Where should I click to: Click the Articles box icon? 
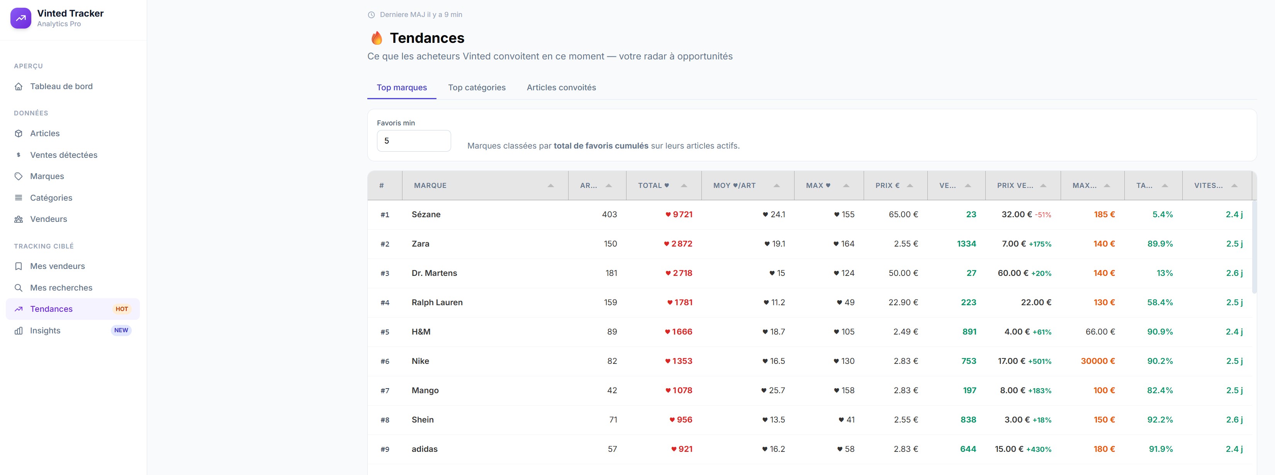tap(18, 134)
